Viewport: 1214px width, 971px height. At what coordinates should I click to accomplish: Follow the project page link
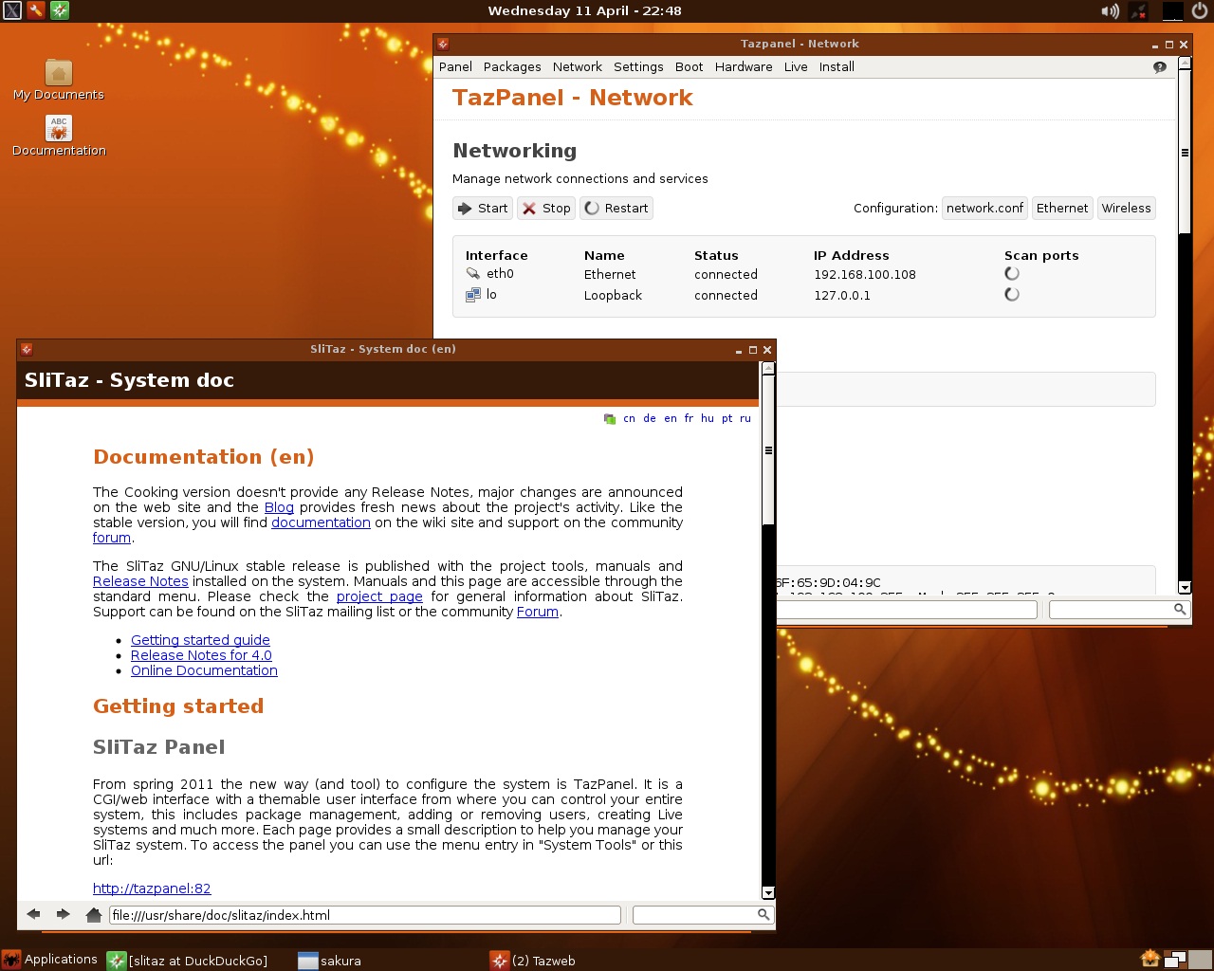(379, 596)
